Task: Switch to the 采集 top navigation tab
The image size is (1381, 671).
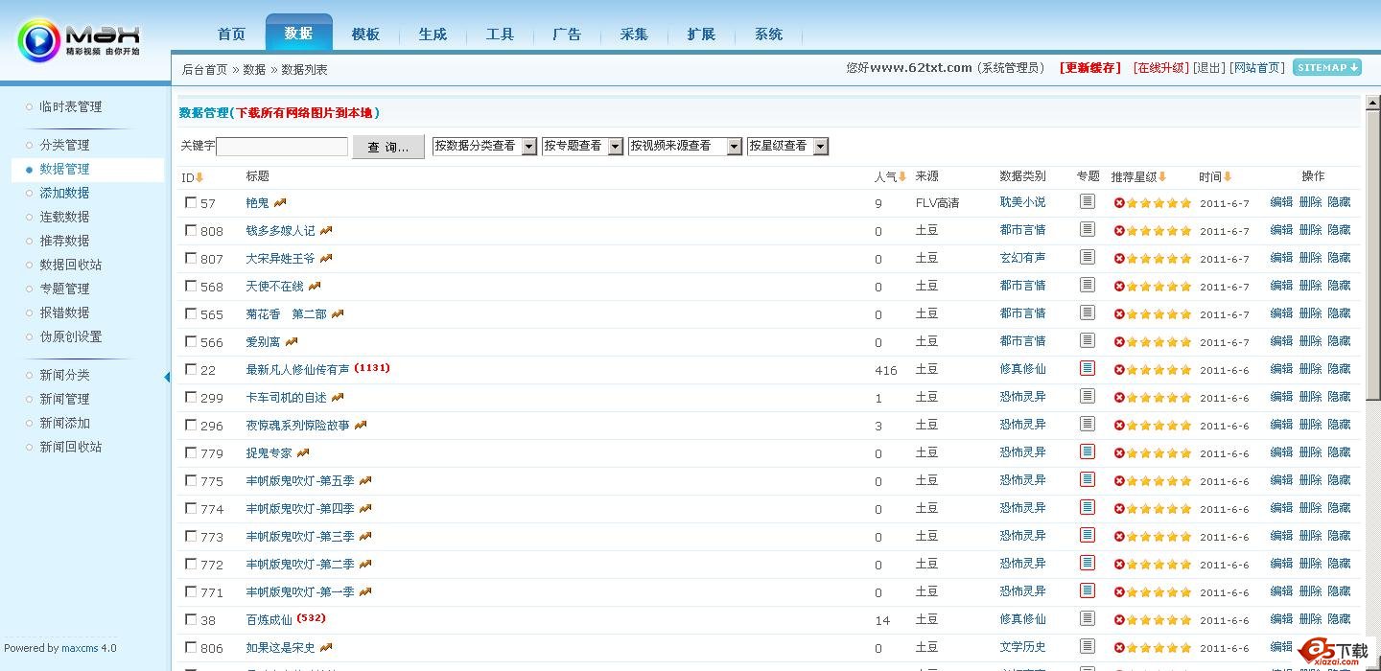Action: 634,34
